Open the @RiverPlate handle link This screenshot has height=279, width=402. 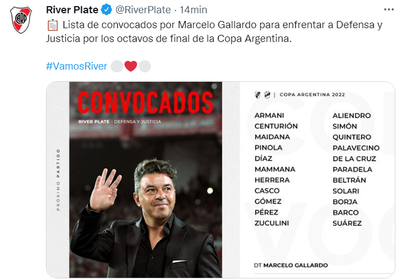coord(143,10)
